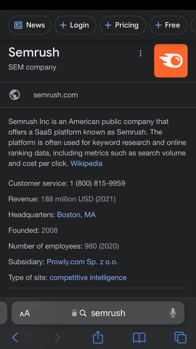Image resolution: width=196 pixels, height=349 pixels.
Task: Open bookmarks using the book icon
Action: point(140,337)
